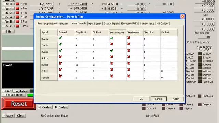The height and width of the screenshot is (123, 219).
Task: Toggle X Axis Step Low Active red X
Action: point(129,38)
